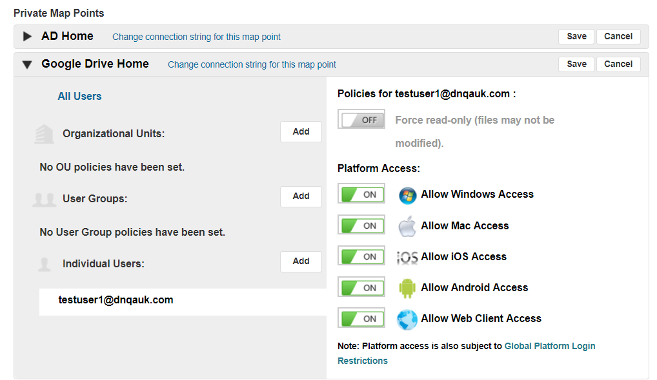The image size is (657, 380).
Task: Collapse the Google Drive Home section
Action: [x=27, y=64]
